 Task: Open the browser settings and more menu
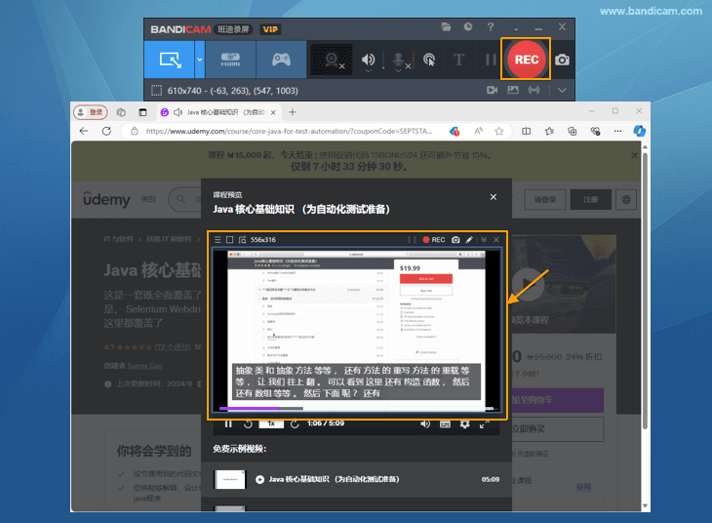tap(617, 131)
